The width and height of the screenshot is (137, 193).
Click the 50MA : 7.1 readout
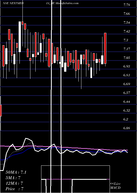[x=16, y=172]
